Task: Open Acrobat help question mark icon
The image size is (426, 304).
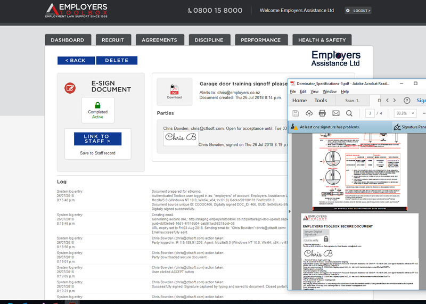Action: 407,100
